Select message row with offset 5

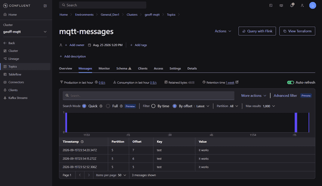click(x=187, y=167)
